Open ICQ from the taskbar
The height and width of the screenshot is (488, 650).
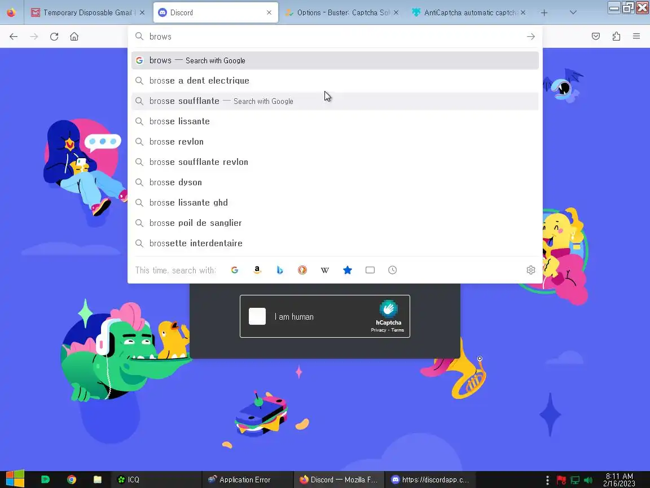[x=156, y=480]
